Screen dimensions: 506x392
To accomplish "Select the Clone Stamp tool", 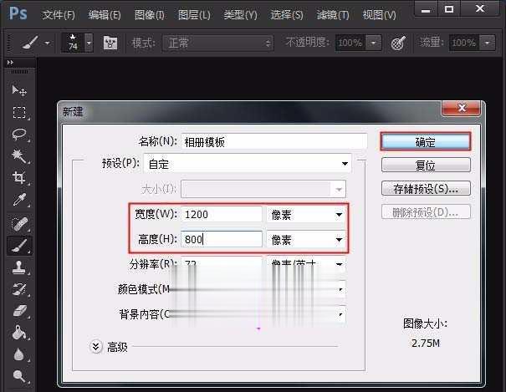I will (19, 267).
